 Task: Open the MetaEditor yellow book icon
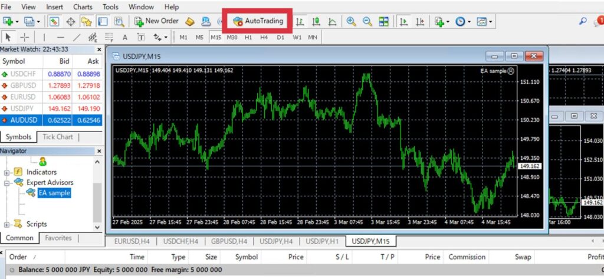189,22
